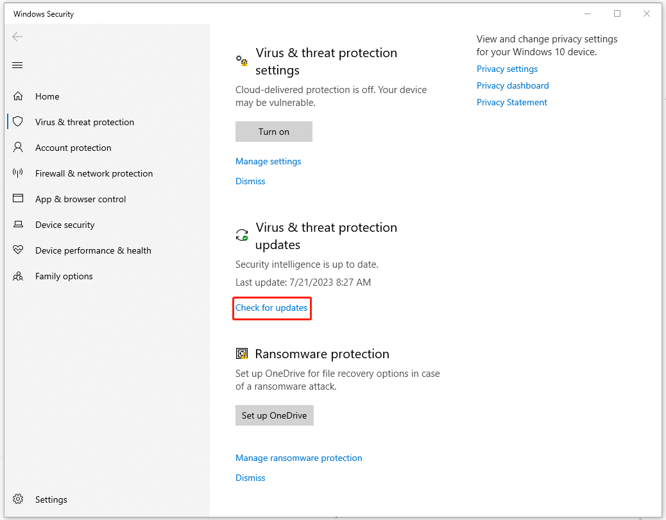The height and width of the screenshot is (520, 666).
Task: Expand the hamburger navigation menu
Action: (17, 65)
